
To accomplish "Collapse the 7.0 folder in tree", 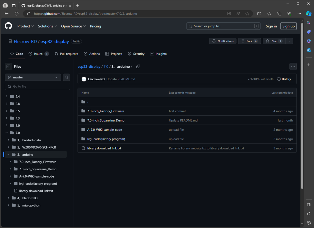I will (x=7, y=133).
